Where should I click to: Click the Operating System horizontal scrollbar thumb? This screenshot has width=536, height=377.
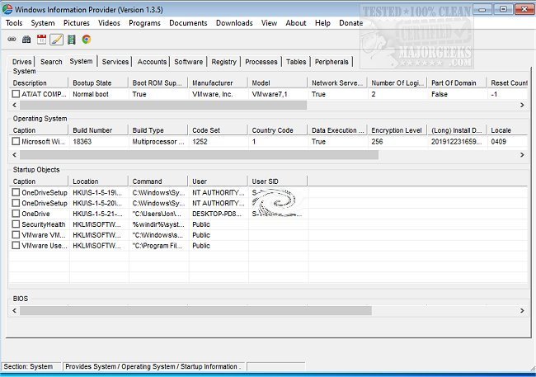click(x=199, y=154)
